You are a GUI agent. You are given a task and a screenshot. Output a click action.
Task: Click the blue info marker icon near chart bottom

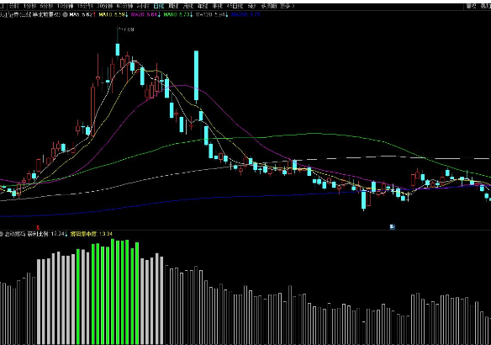[x=392, y=226]
